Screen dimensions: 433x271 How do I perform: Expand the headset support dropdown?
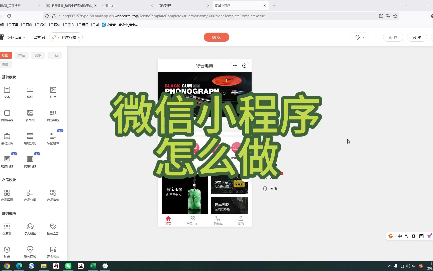coord(360,37)
